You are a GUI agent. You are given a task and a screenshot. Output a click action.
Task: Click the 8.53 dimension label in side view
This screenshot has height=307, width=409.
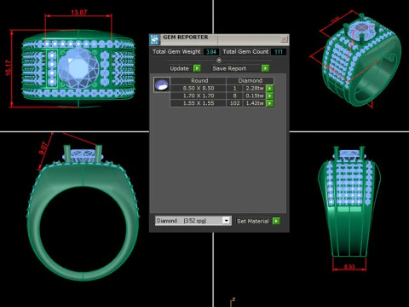tap(349, 266)
